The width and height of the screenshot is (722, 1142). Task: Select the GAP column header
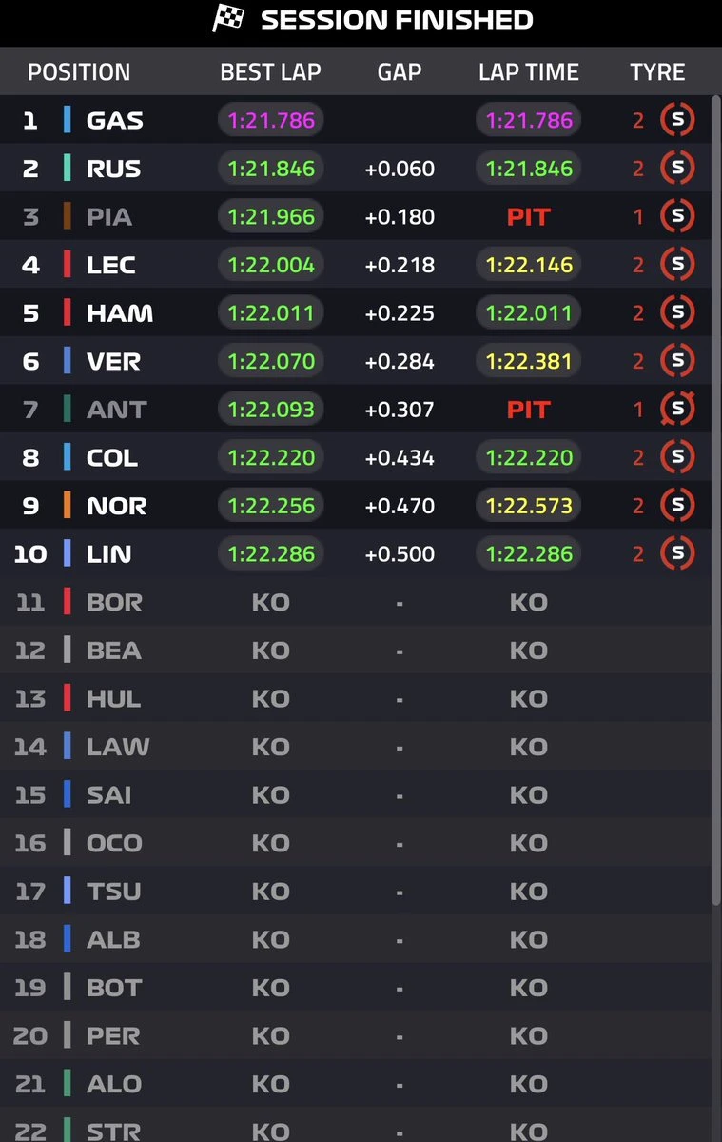[400, 72]
